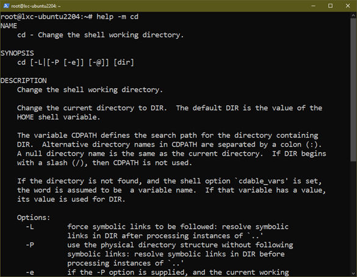Click the scrollbar up arrow

pos(353,15)
